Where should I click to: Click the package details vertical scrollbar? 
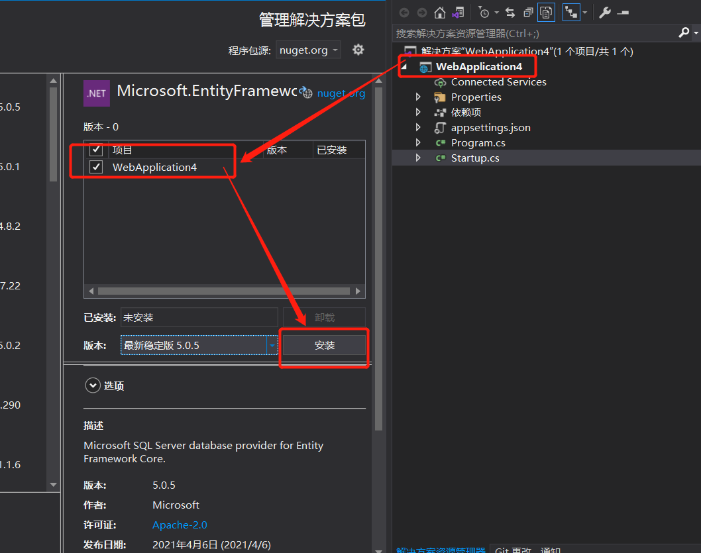[379, 259]
